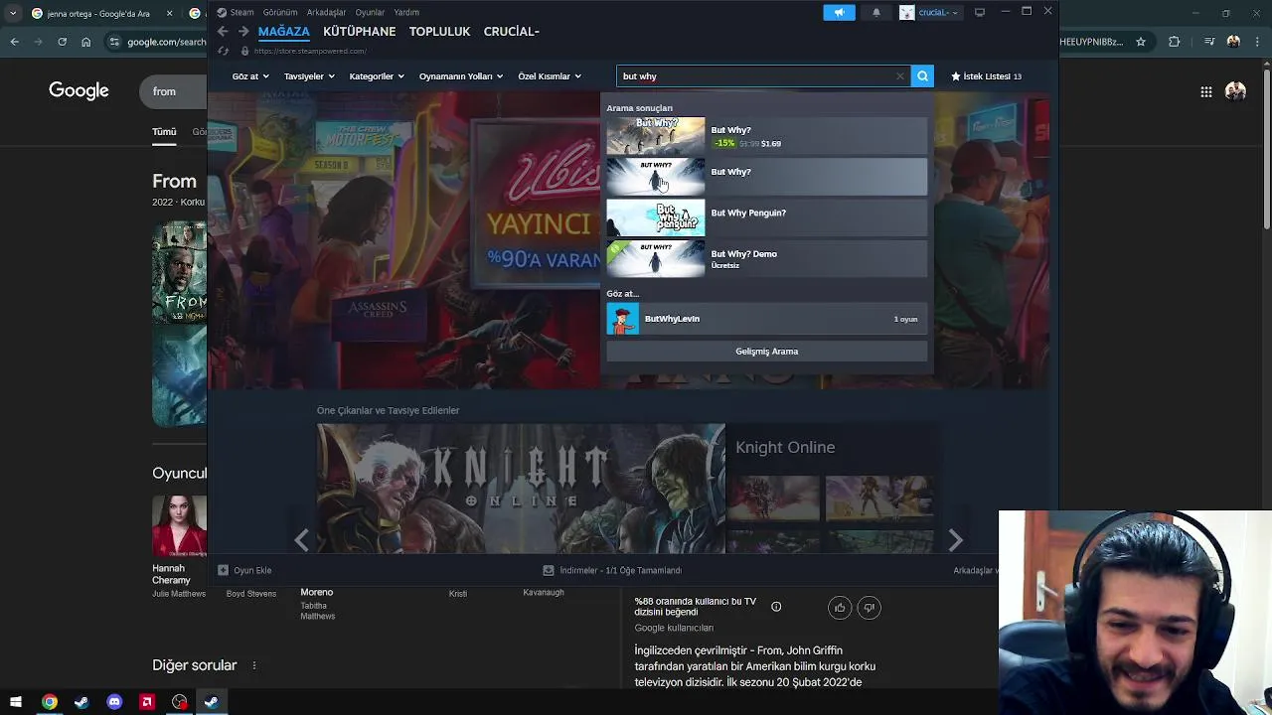Click thumbs down on Google rating
This screenshot has height=715, width=1272.
870,608
